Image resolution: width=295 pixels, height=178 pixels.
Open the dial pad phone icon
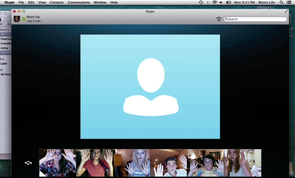pos(219,19)
